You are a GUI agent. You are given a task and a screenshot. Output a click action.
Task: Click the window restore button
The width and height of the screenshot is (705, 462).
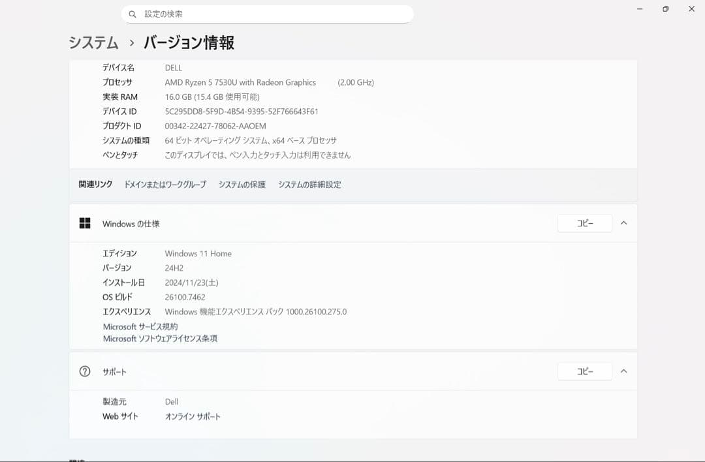pos(665,8)
